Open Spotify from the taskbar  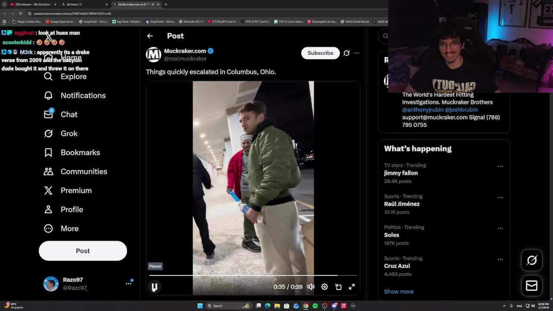[315, 306]
